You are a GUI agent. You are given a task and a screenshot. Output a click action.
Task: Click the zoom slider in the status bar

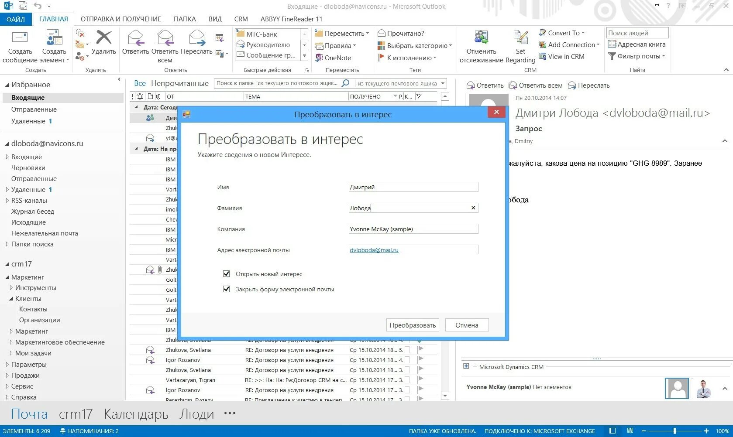(674, 431)
